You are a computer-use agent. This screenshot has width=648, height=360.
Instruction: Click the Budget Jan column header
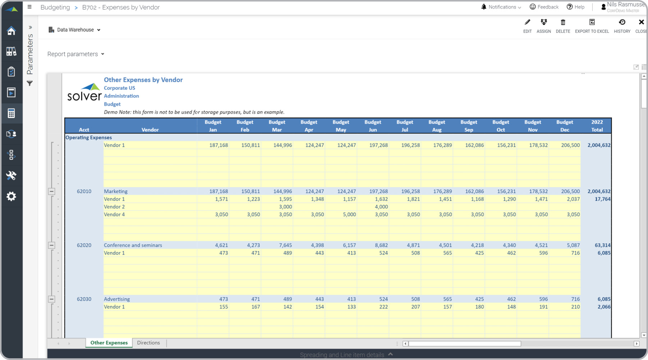[213, 126]
